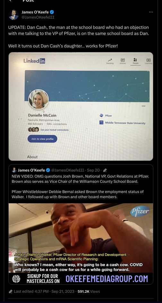Click the Pfizer company entry on profile
162x303 pixels.
106,115
